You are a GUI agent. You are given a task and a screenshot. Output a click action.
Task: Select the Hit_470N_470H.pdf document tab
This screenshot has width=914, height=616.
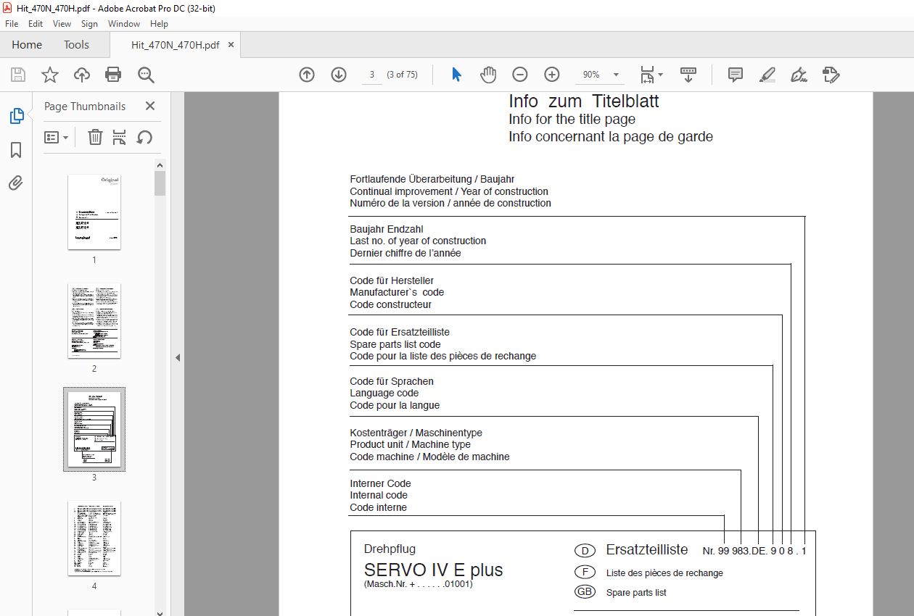coord(175,45)
